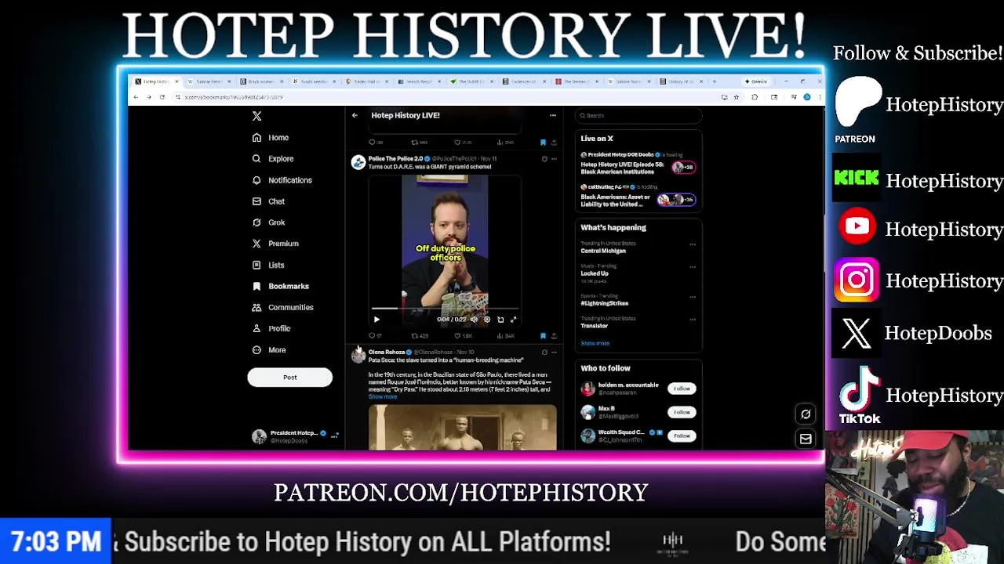Open Notifications in the sidebar
The width and height of the screenshot is (1004, 564).
[282, 180]
